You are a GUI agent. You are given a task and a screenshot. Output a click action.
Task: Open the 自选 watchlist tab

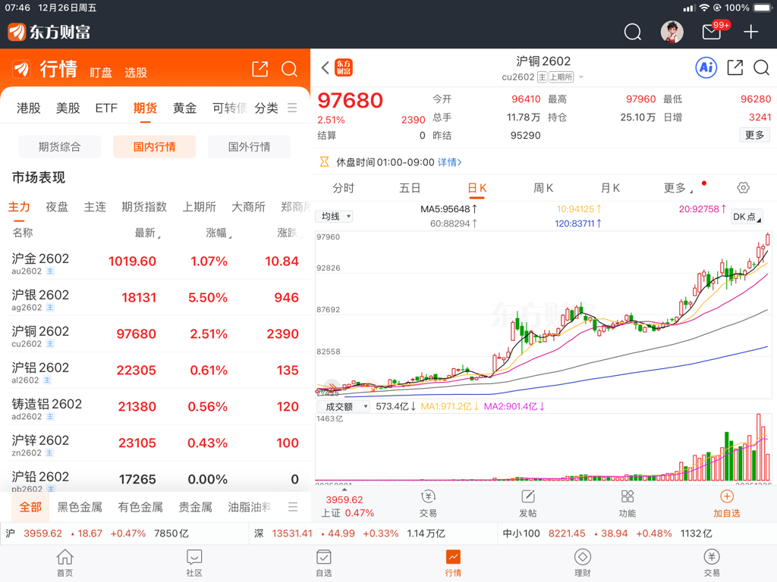(323, 563)
